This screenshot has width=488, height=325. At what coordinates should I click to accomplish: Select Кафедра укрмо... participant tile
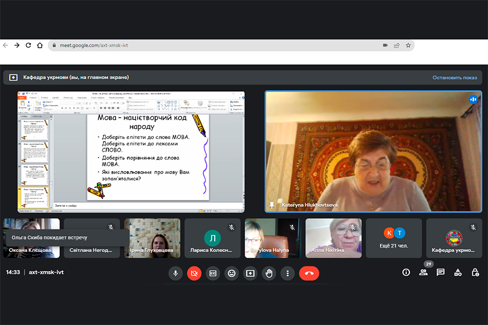point(454,238)
